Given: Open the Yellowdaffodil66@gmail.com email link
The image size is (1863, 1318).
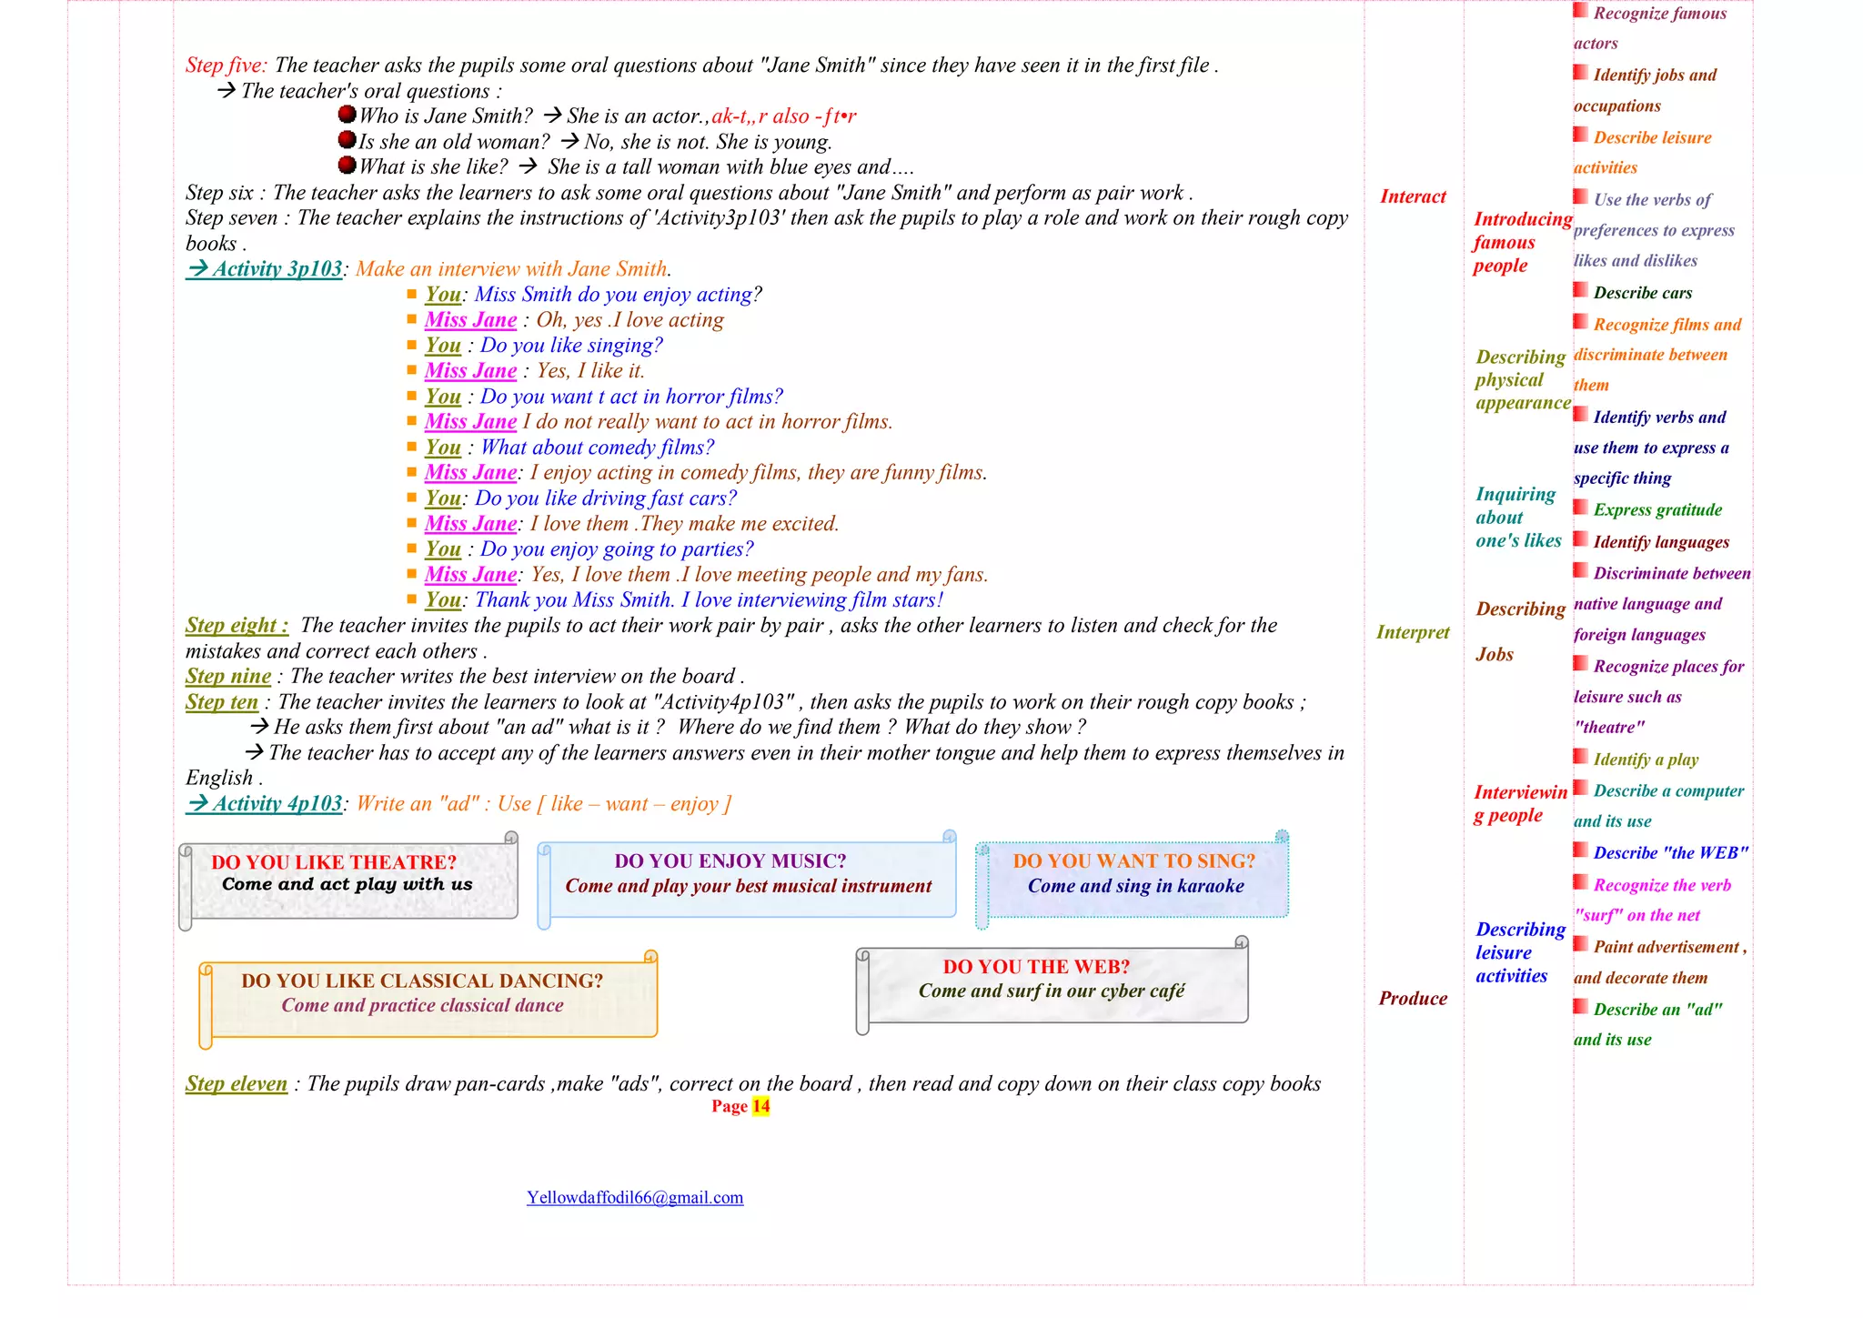Looking at the screenshot, I should tap(635, 1197).
